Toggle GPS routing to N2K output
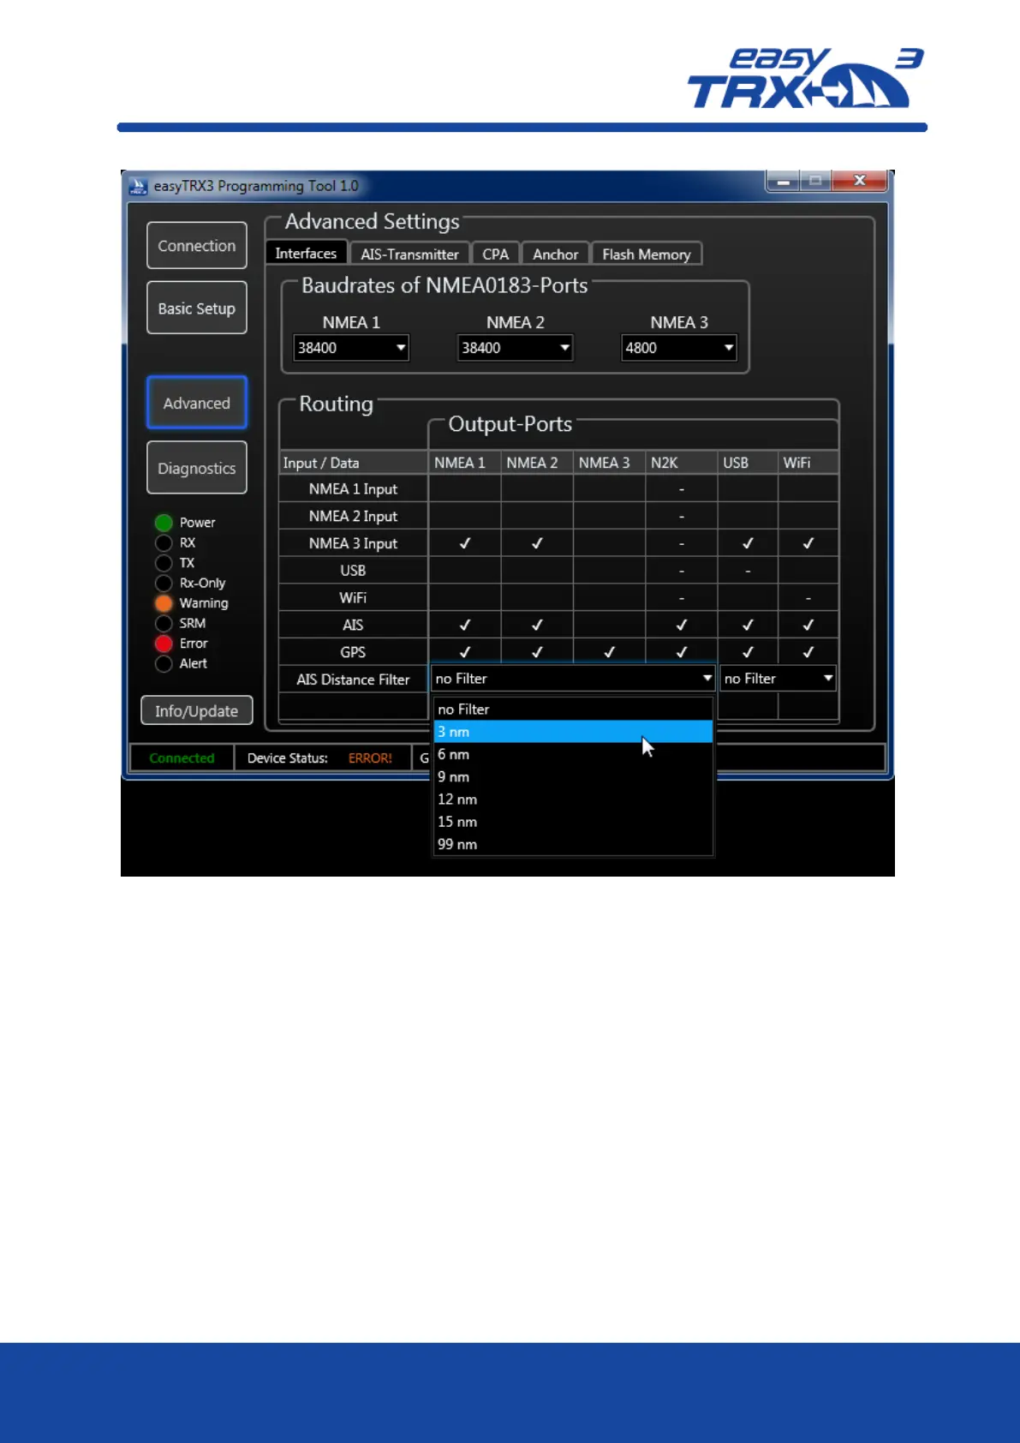 click(682, 652)
